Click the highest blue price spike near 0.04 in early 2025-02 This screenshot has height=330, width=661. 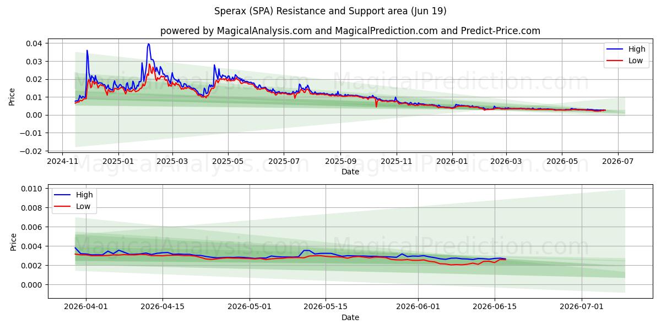(x=148, y=44)
